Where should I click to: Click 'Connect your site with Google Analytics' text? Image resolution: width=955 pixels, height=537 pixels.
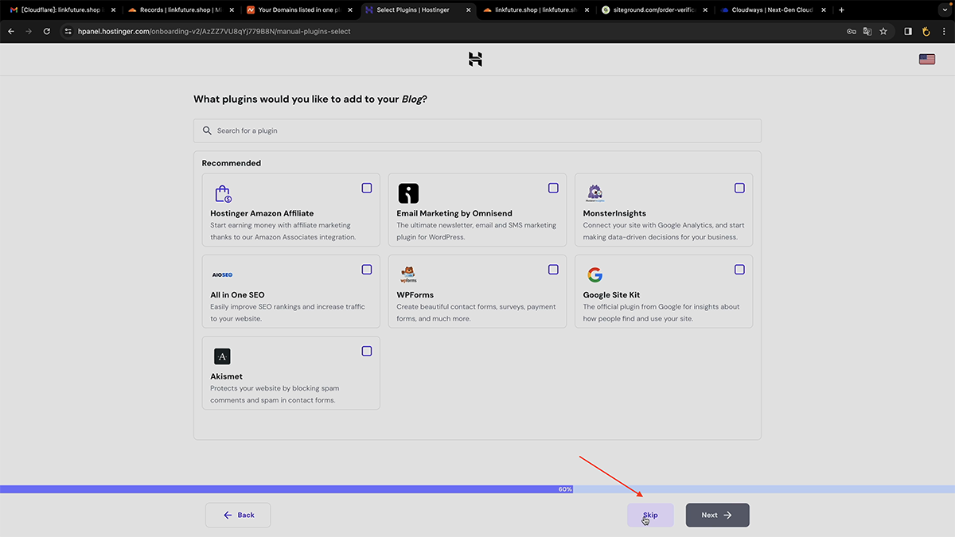[664, 231]
